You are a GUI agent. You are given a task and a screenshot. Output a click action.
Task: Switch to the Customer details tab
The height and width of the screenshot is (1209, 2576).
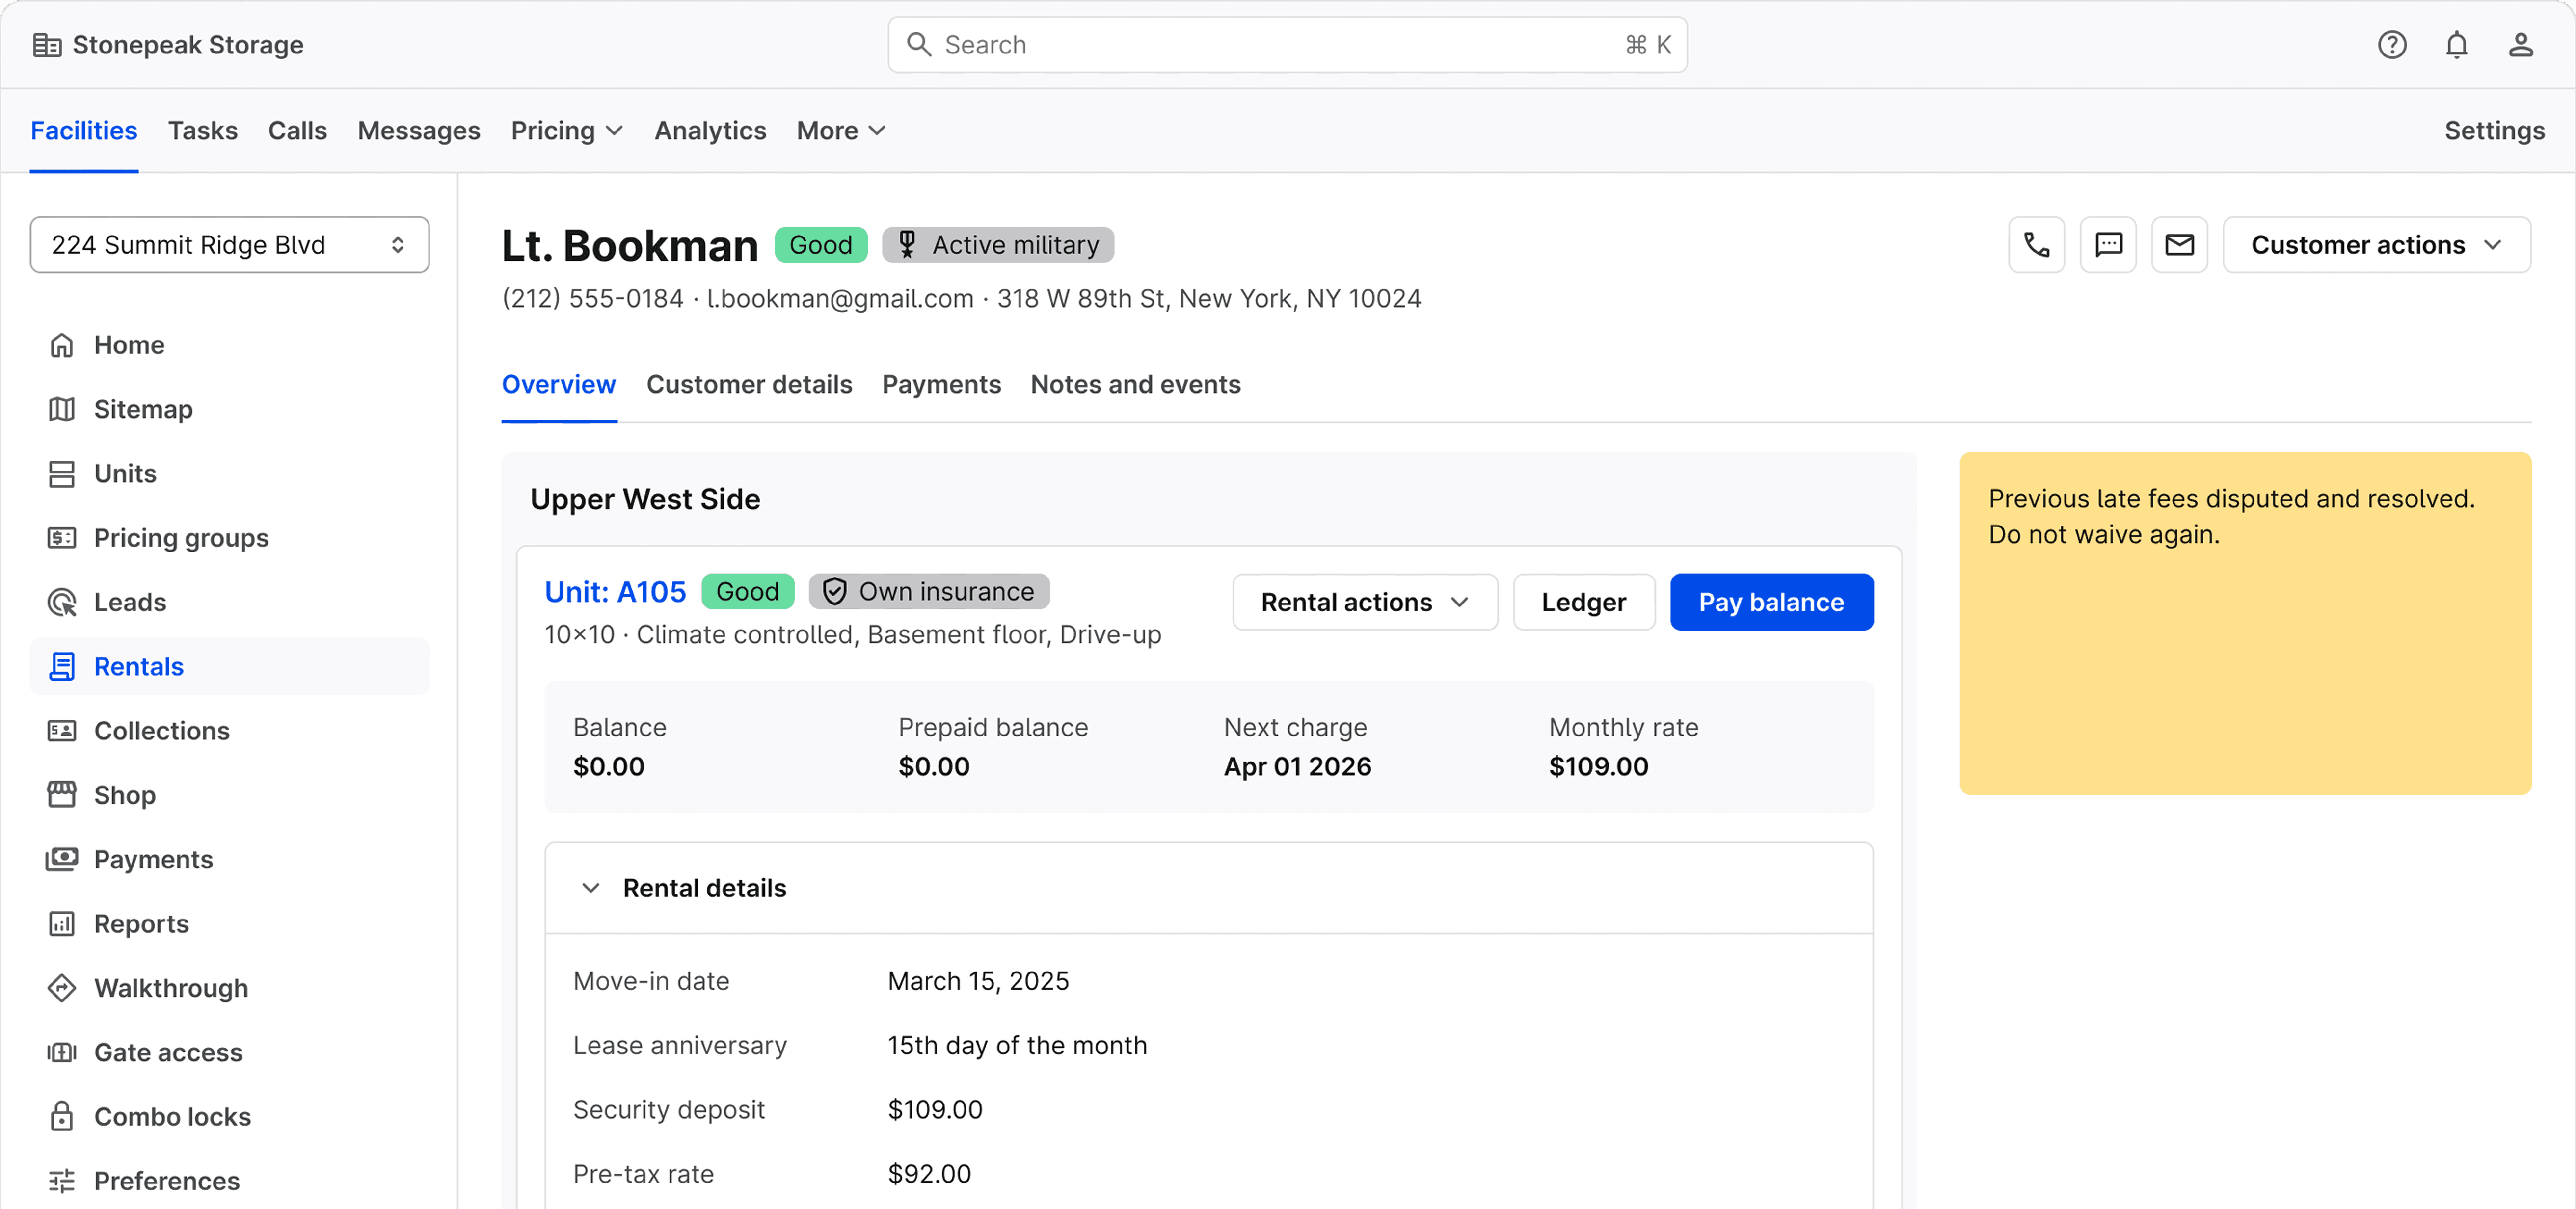749,385
